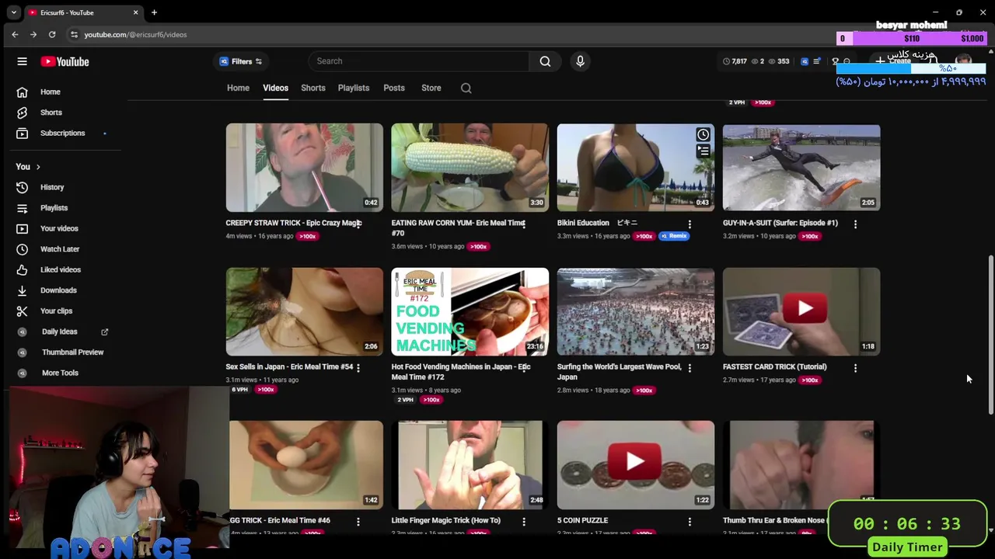Open the channel Posts tab
995x559 pixels.
(x=394, y=88)
